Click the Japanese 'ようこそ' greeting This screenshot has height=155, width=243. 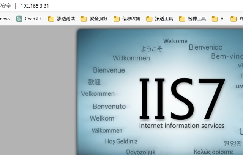151,49
